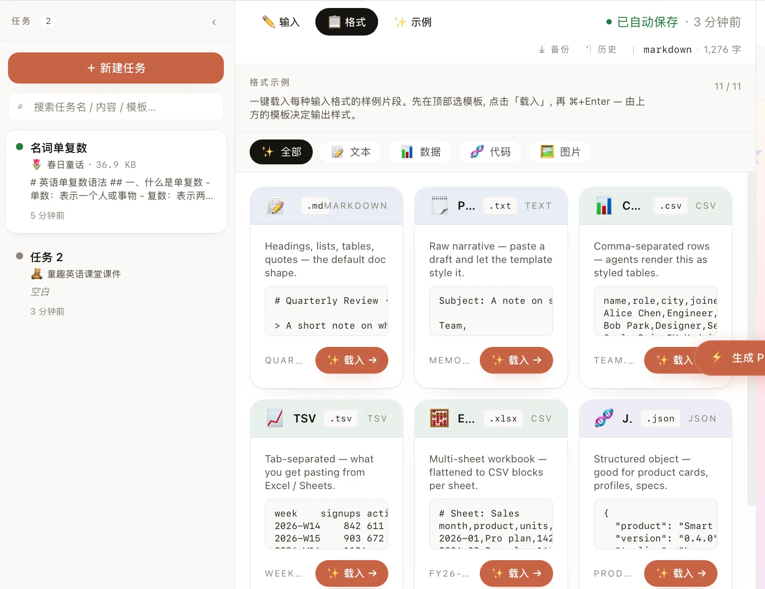Screen dimensions: 765x589
Task: Click the green status dot of 名词单复数
Action: pyautogui.click(x=20, y=147)
